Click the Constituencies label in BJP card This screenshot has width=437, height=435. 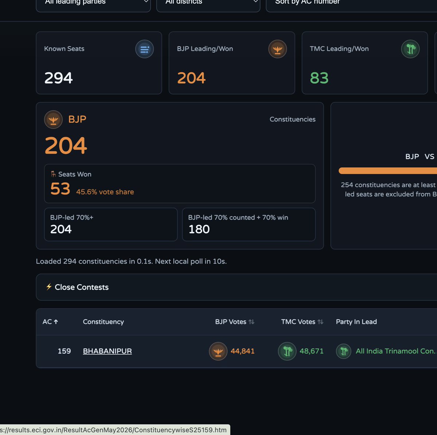click(292, 119)
